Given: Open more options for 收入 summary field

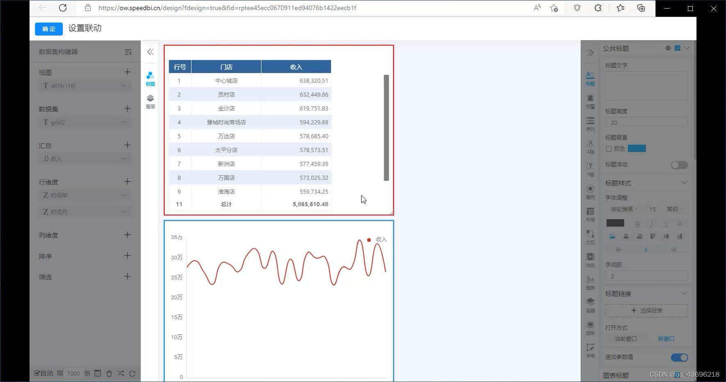Looking at the screenshot, I should [123, 158].
